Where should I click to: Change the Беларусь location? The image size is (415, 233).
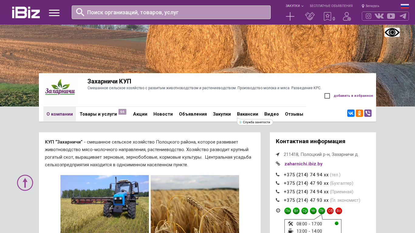370,6
